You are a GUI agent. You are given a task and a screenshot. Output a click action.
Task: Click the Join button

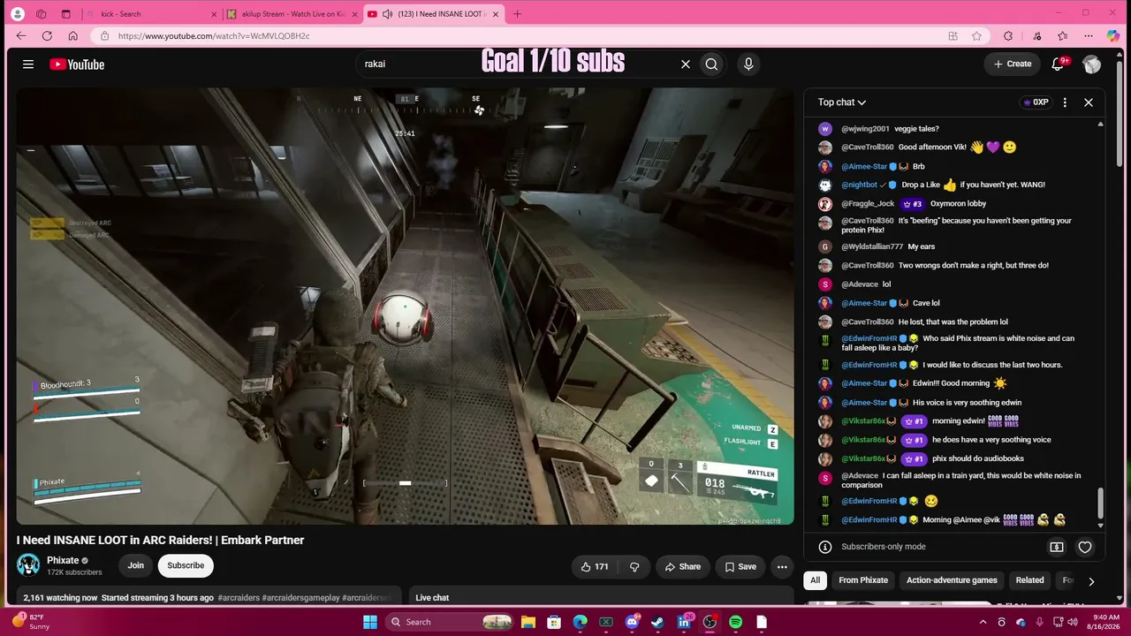[135, 565]
